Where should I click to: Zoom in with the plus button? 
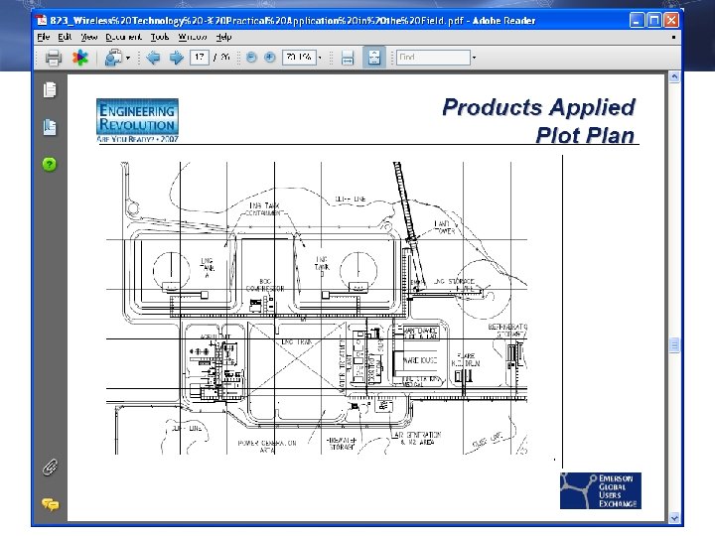tap(270, 58)
